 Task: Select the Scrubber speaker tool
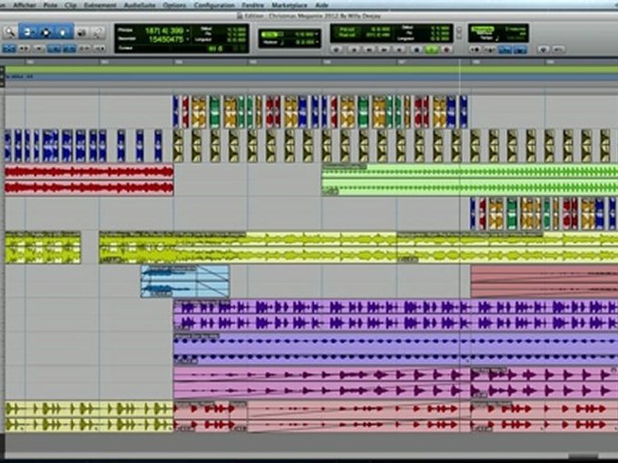click(x=82, y=33)
